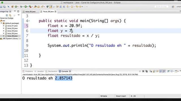Switch to the PHP perspective button

pyautogui.click(x=178, y=7)
